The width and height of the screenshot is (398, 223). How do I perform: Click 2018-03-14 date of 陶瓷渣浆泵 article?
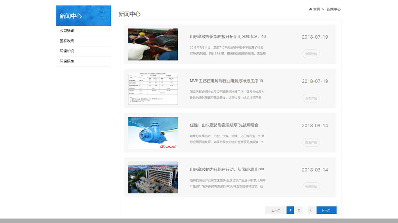click(315, 126)
